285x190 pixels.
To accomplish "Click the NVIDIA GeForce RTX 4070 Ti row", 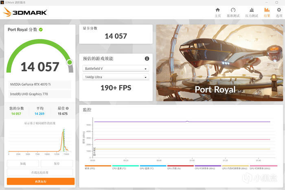I will point(39,84).
